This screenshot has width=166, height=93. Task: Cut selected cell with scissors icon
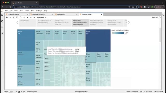(x=14, y=17)
